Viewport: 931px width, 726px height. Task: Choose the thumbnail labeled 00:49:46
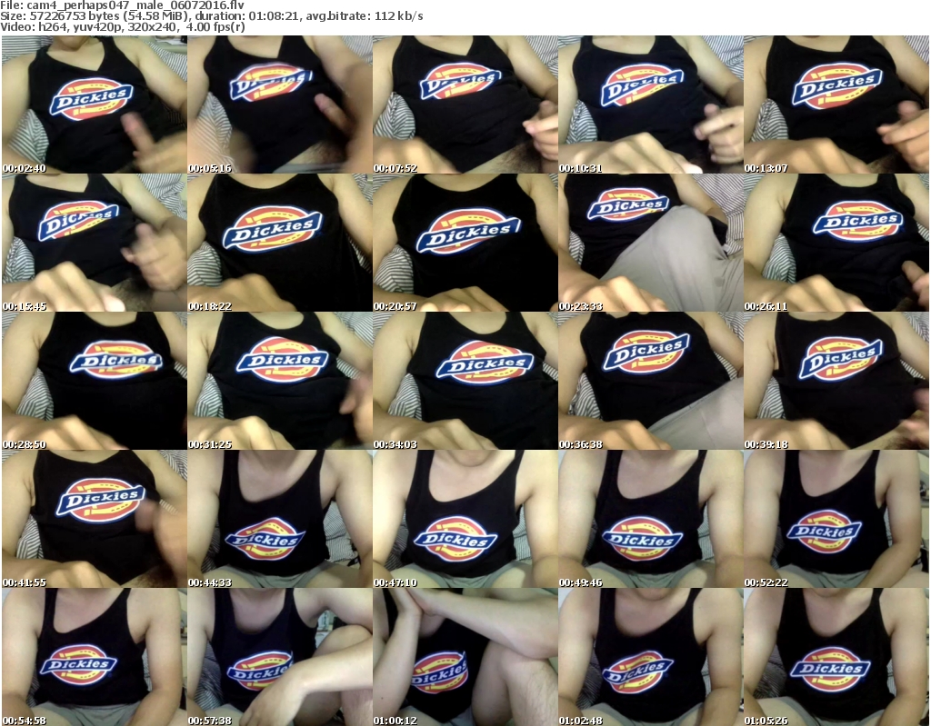[651, 519]
